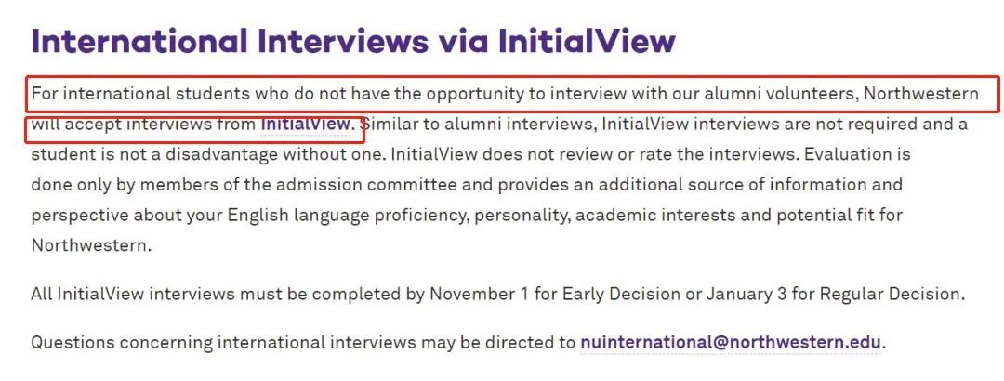This screenshot has height=381, width=1004.
Task: Click the word "InitialView" in the purple heading
Action: 586,41
